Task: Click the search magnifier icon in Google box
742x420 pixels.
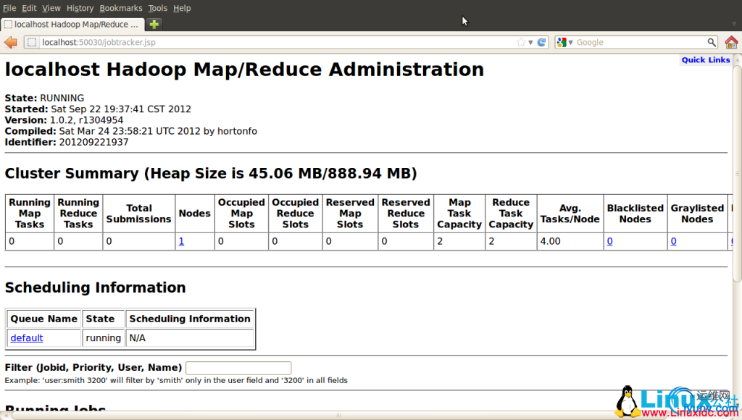Action: (x=712, y=43)
